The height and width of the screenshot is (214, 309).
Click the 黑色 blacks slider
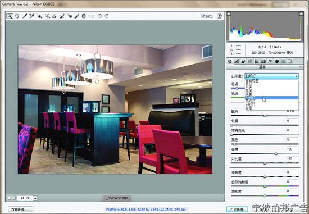coord(265,144)
